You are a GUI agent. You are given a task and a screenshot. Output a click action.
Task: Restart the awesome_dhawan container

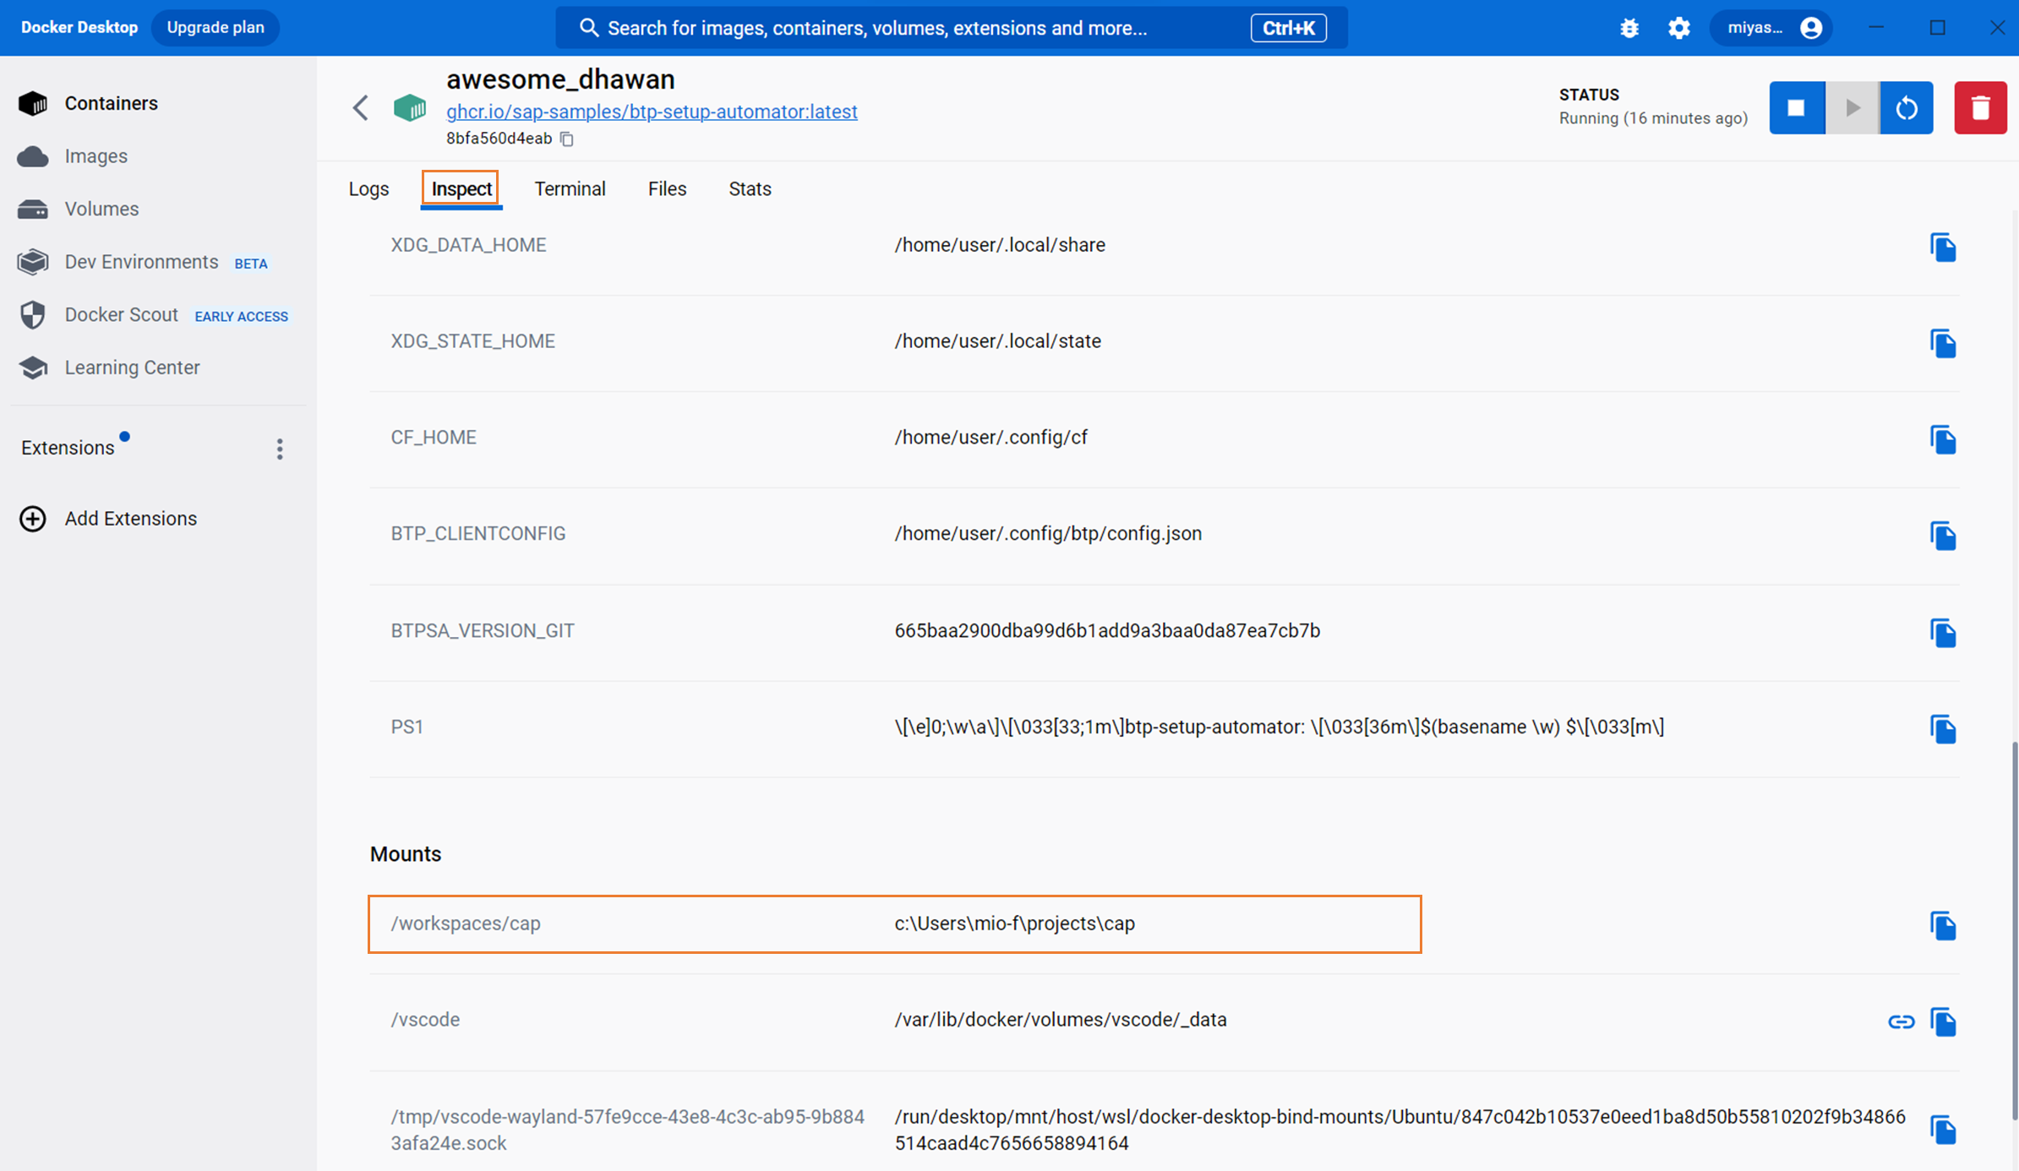click(1907, 108)
